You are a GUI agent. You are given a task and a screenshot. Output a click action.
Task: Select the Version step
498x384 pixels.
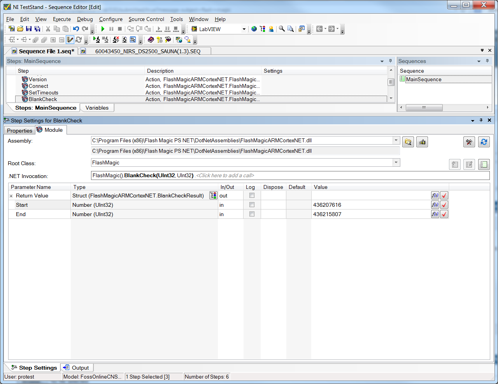tap(38, 79)
